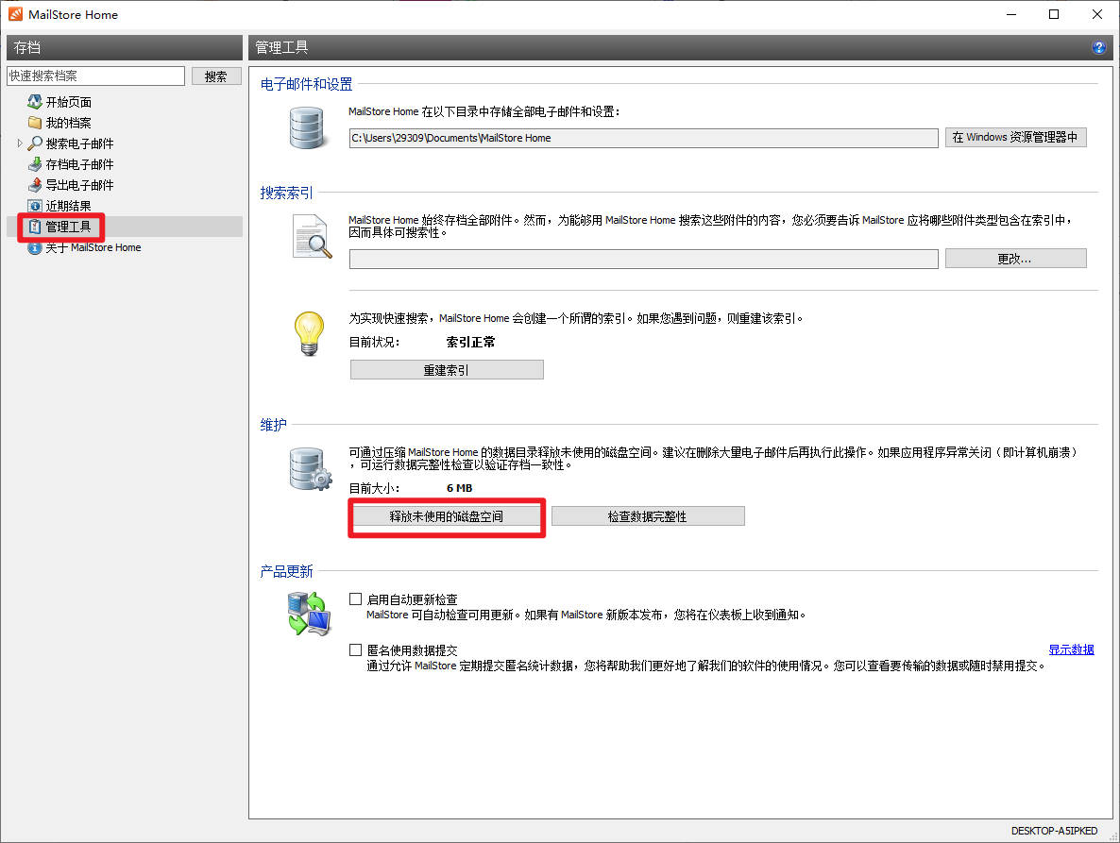Click the database gear icon under 维护
The width and height of the screenshot is (1120, 843).
pyautogui.click(x=310, y=468)
